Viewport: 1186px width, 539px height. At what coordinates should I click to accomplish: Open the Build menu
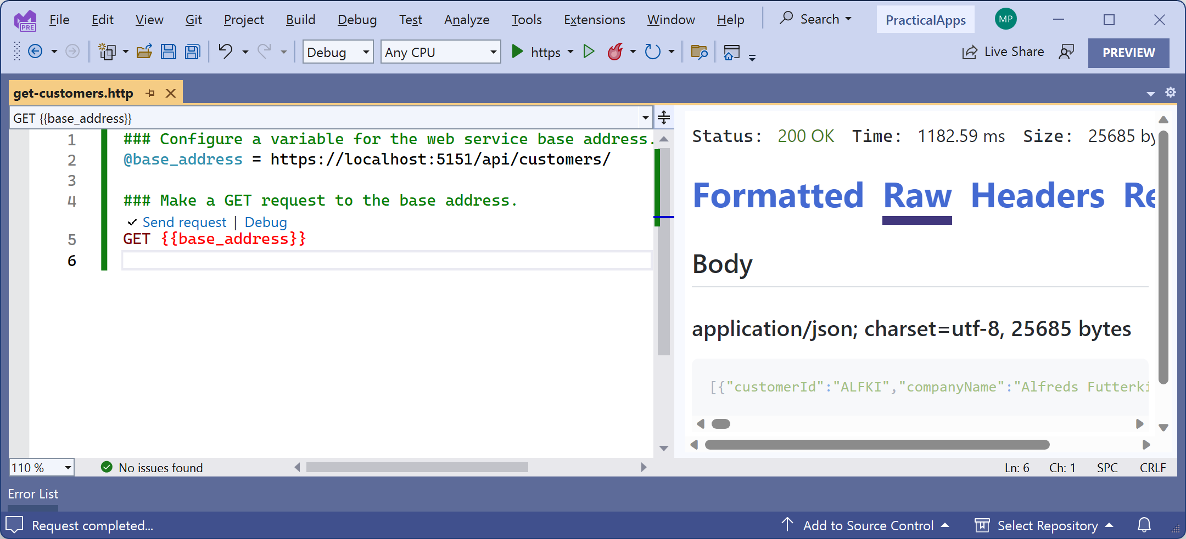[x=301, y=20]
